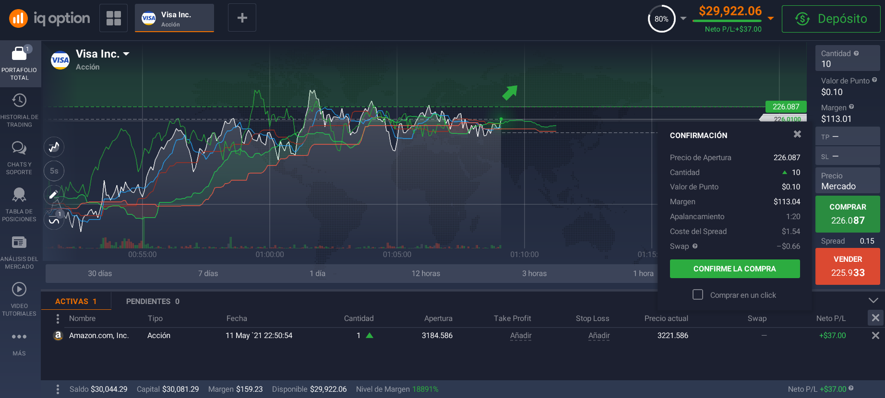
Task: Open chart indicators icon
Action: pos(54,220)
